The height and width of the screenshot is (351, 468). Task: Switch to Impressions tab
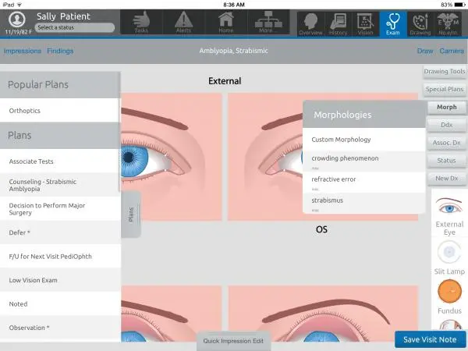coord(23,51)
